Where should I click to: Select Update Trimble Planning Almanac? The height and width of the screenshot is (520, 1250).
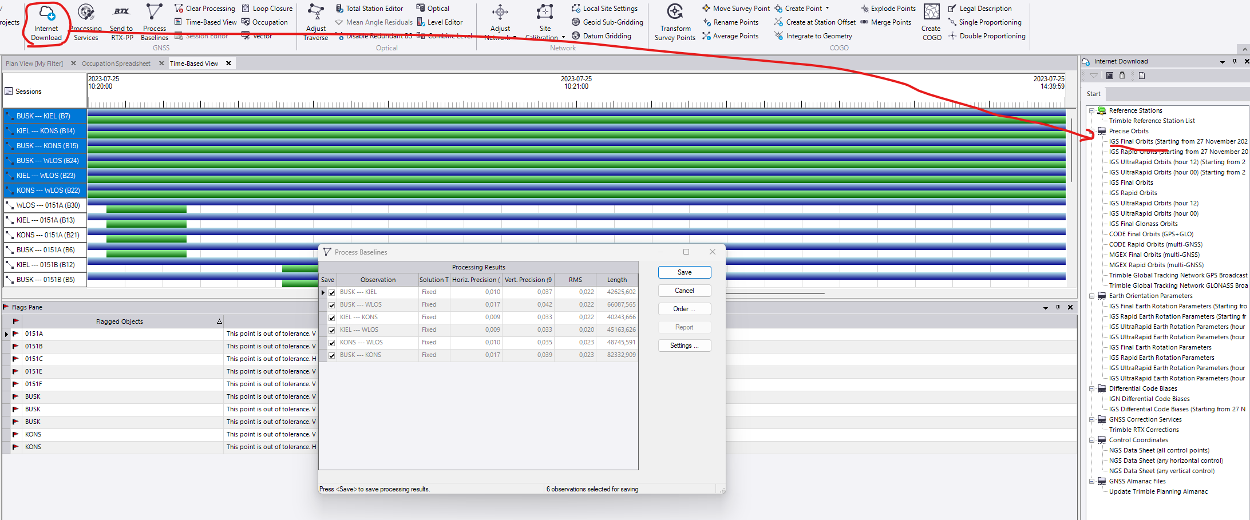click(x=1158, y=491)
